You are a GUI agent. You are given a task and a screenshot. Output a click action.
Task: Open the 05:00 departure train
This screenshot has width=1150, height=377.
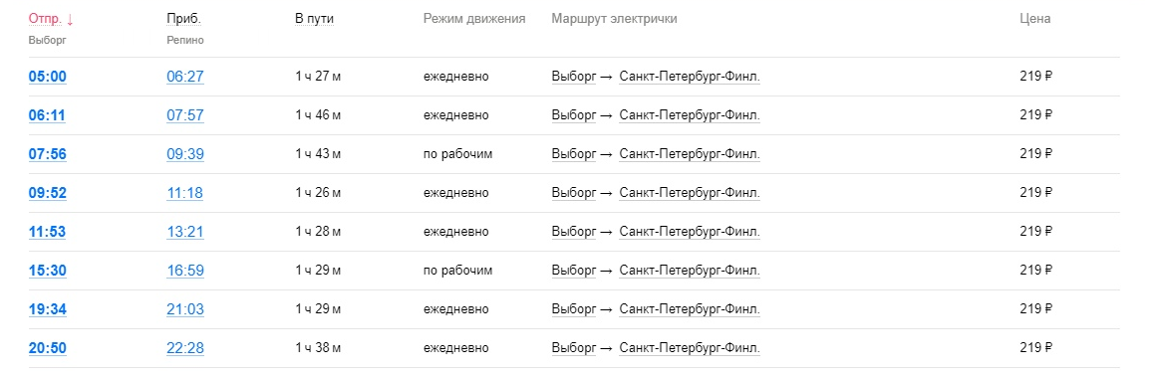click(x=47, y=77)
